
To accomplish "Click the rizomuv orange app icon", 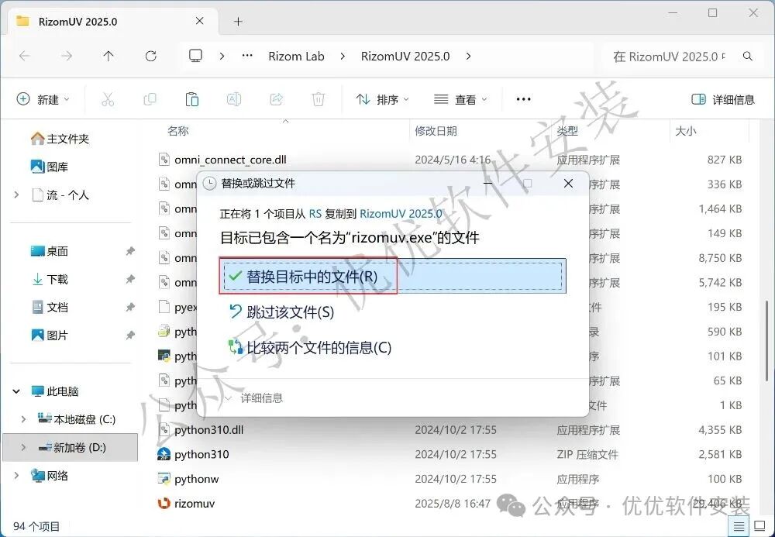I will [164, 504].
